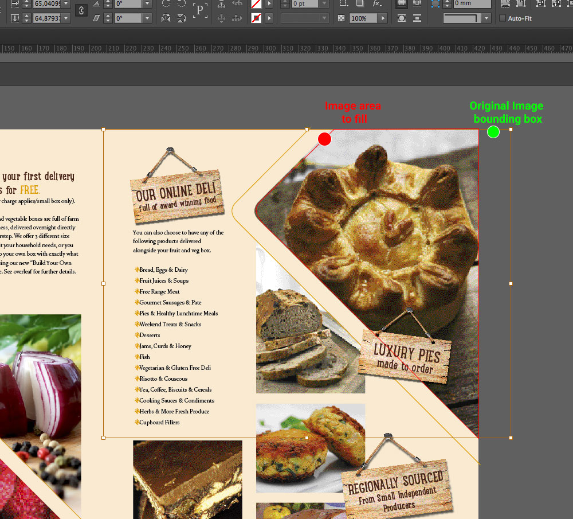This screenshot has width=573, height=519.
Task: Enable the Auto-Fit checkbox
Action: (x=503, y=18)
